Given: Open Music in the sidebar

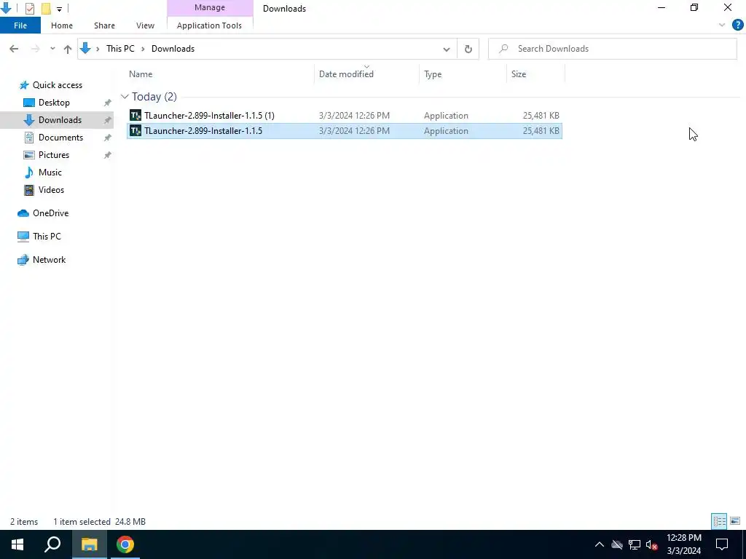Looking at the screenshot, I should point(50,173).
